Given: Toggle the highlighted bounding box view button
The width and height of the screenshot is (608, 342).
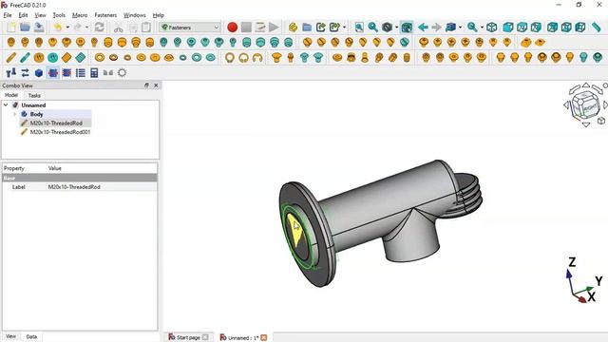Looking at the screenshot, I should click(407, 28).
